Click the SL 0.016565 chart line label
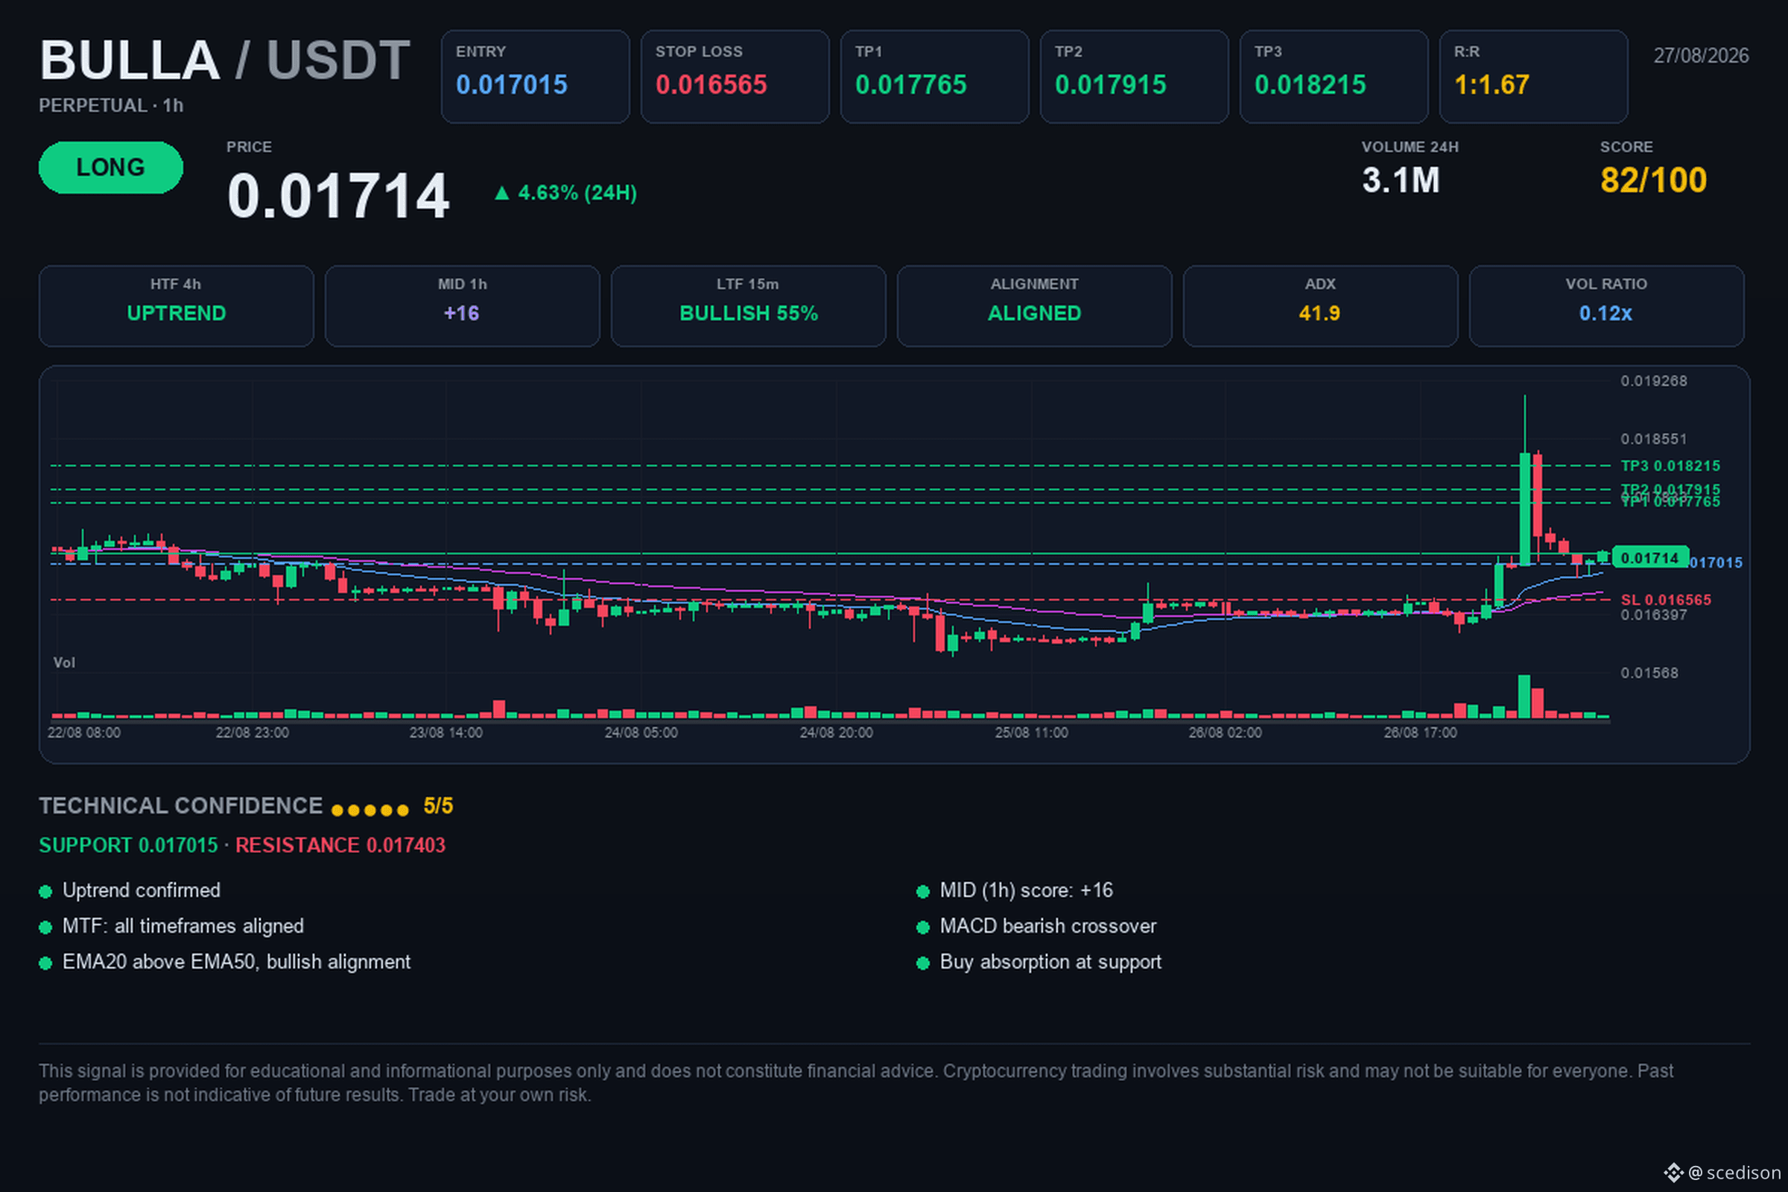1788x1192 pixels. tap(1666, 600)
